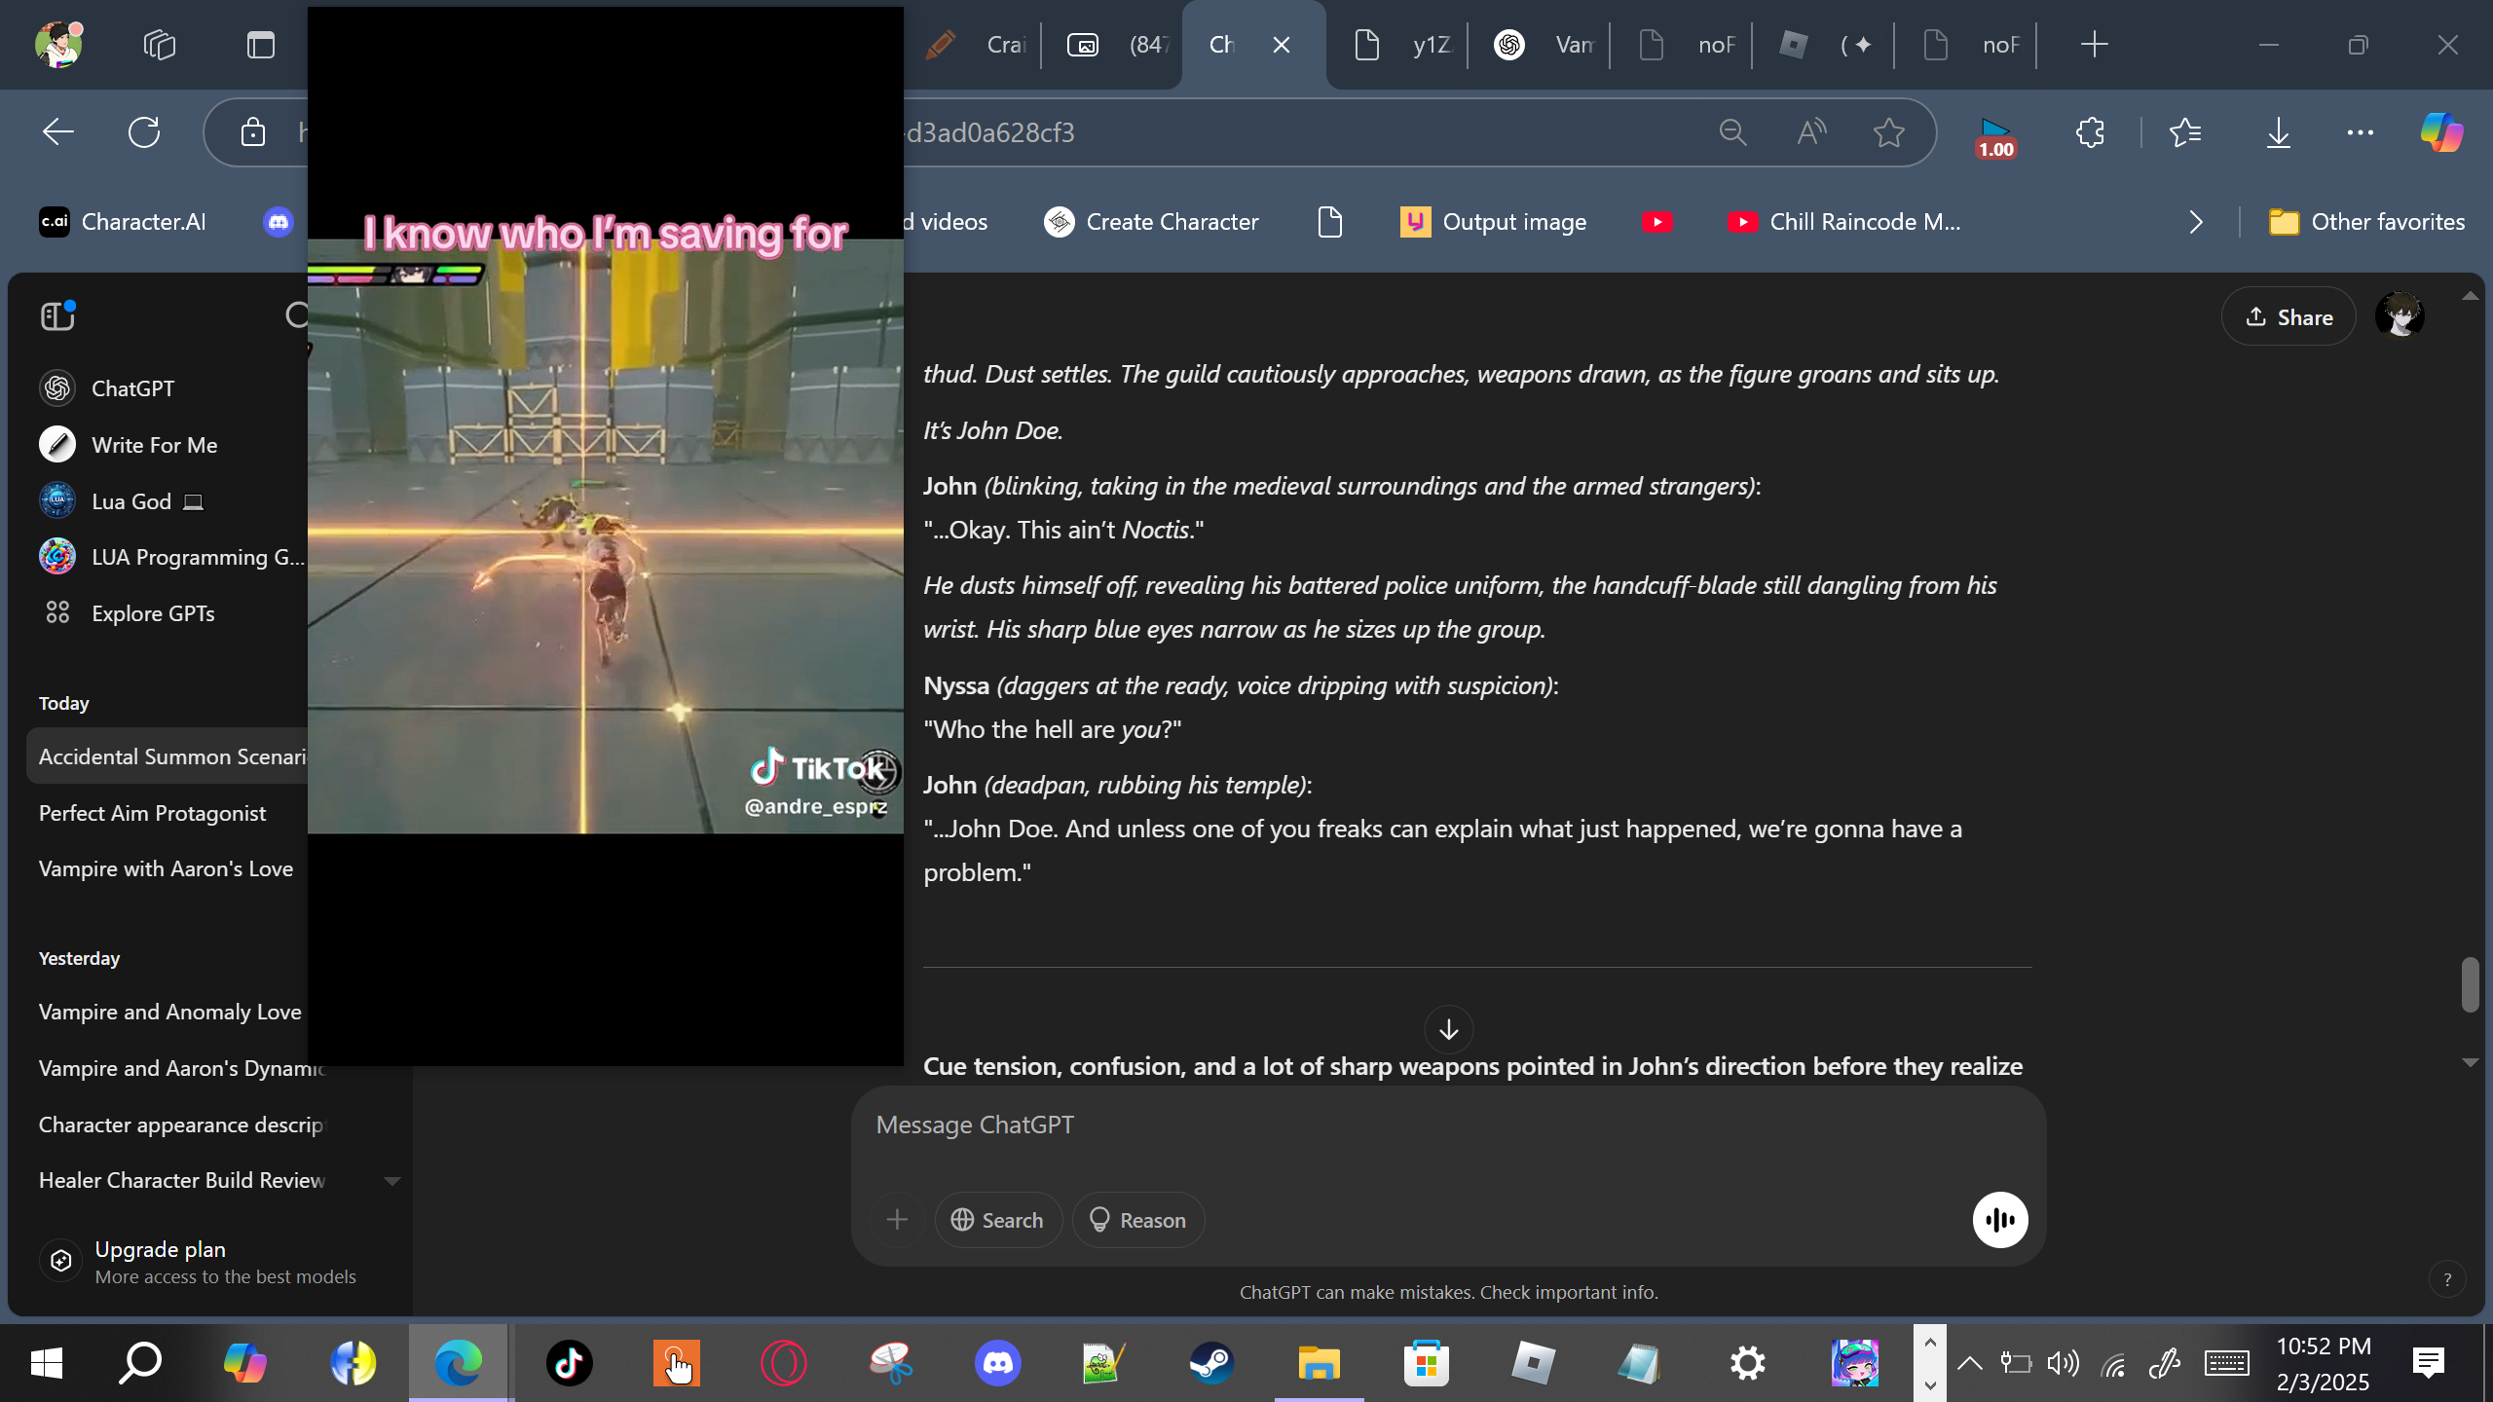Activate Read aloud in address bar
Viewport: 2493px width, 1402px height.
click(1811, 132)
